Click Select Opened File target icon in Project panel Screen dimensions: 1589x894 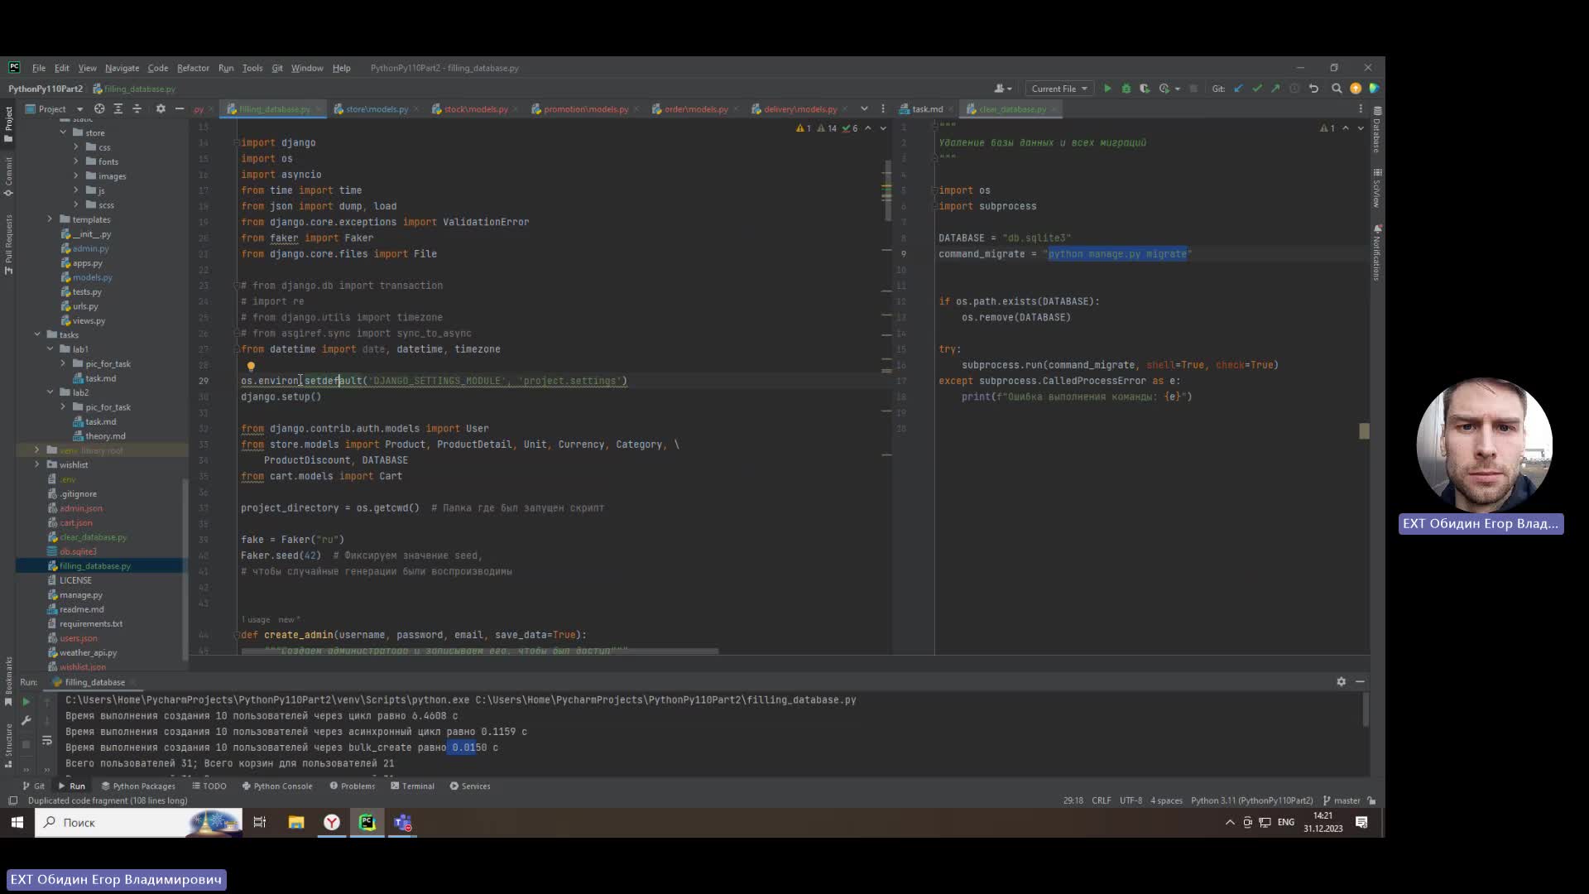click(x=99, y=108)
